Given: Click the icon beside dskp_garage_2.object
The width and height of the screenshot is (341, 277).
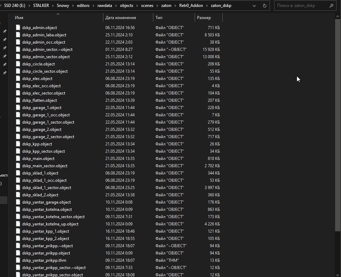Looking at the screenshot, I should pos(18,130).
